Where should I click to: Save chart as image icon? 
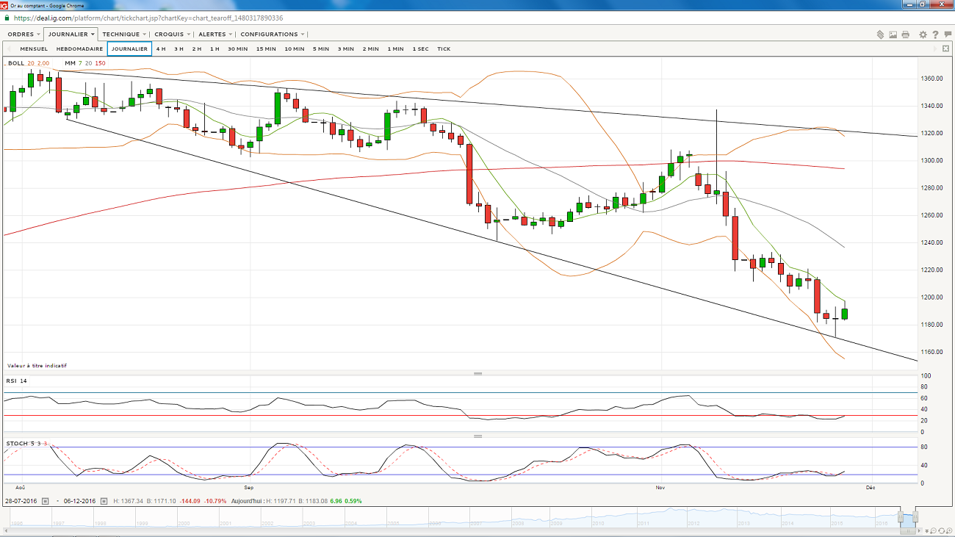tap(893, 35)
